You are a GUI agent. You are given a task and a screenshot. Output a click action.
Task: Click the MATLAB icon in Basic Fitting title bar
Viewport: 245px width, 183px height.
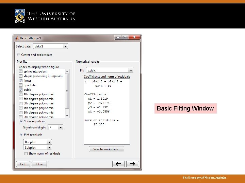click(17, 38)
